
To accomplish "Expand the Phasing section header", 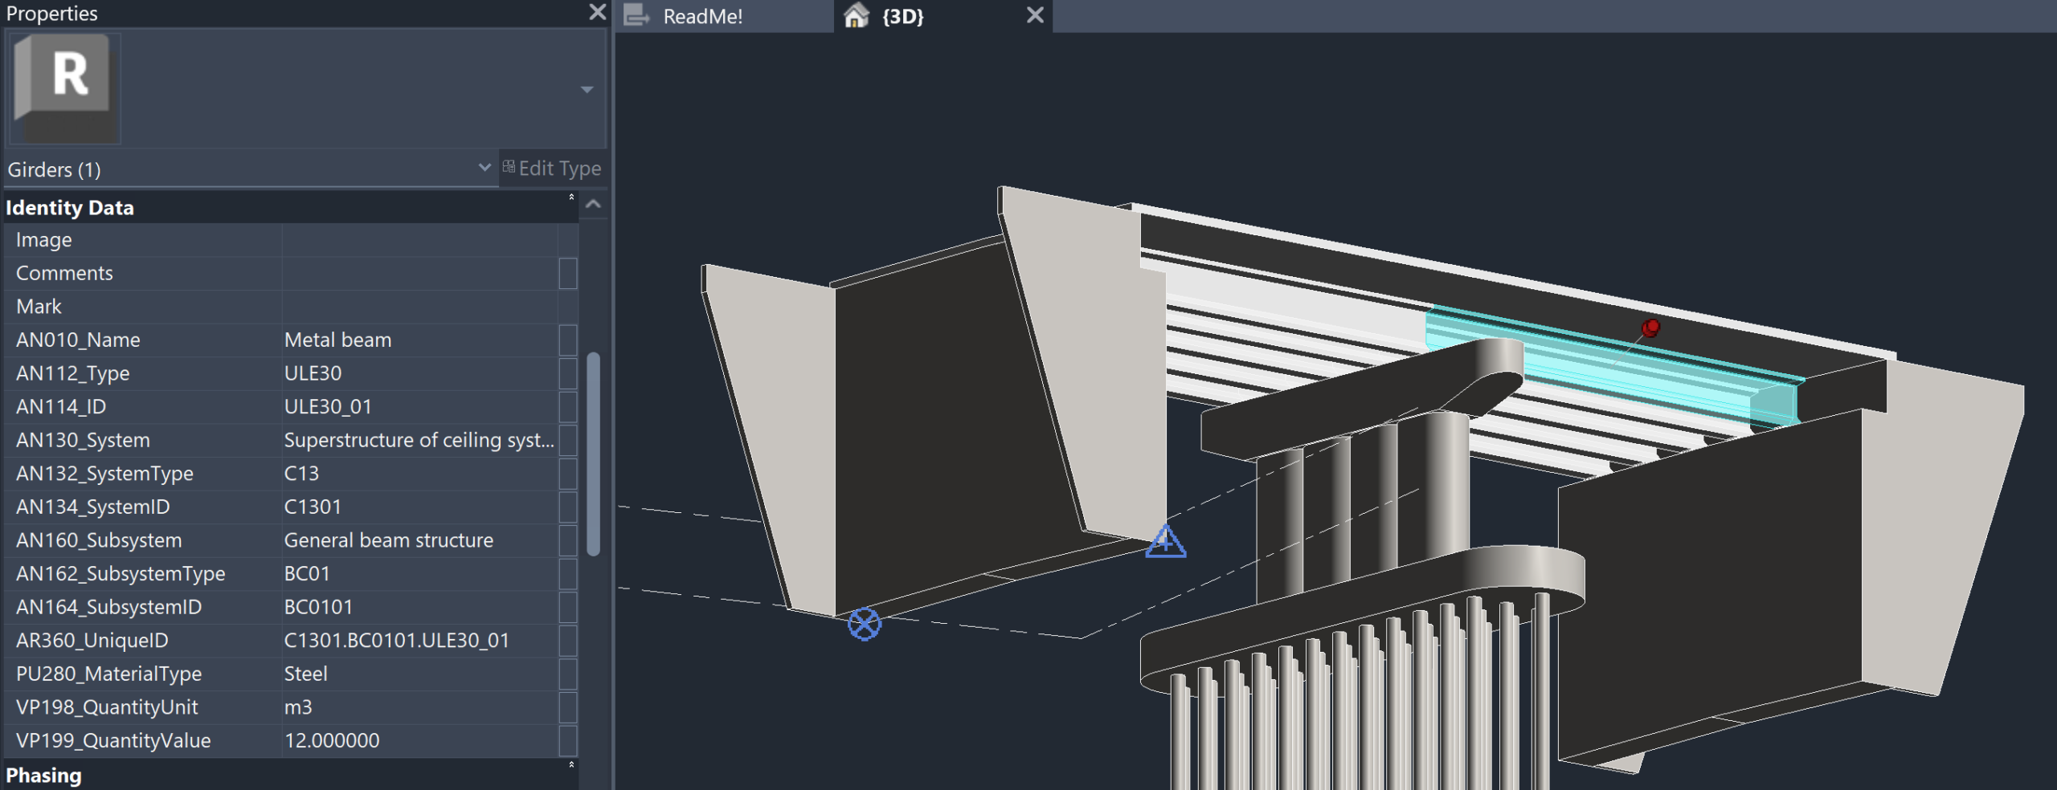I will click(x=571, y=765).
